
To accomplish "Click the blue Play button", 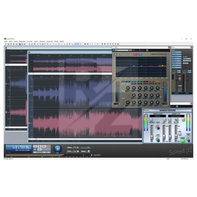I will coord(35,149).
